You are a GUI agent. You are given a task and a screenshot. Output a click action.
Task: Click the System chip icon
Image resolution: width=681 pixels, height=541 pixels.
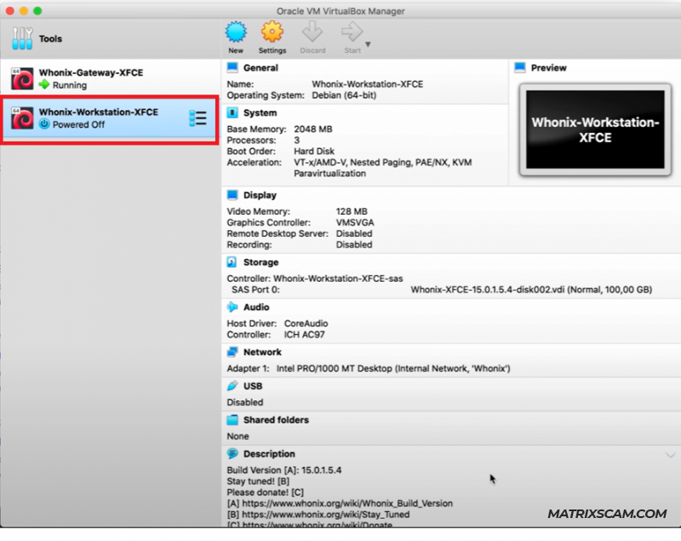[x=232, y=112]
